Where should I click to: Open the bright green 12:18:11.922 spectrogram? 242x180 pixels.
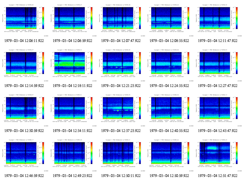[73, 65]
